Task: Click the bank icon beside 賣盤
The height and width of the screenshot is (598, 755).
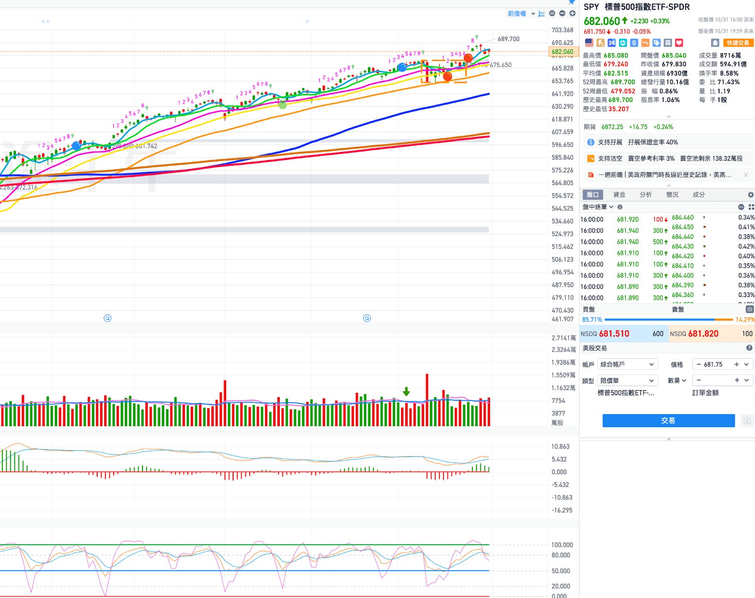Action: (749, 309)
